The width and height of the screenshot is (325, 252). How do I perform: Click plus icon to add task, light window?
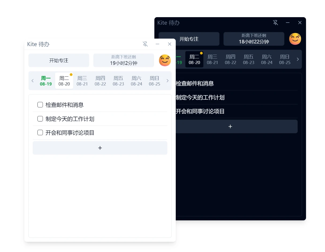pos(100,148)
